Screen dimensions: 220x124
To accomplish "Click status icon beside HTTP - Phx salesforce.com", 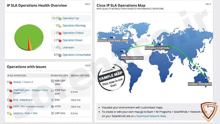I will click(10, 107).
